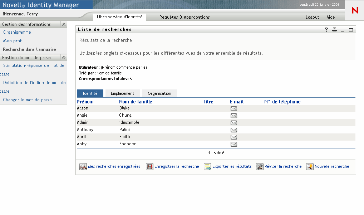Click the Logout link
This screenshot has width=364, height=215.
(312, 17)
